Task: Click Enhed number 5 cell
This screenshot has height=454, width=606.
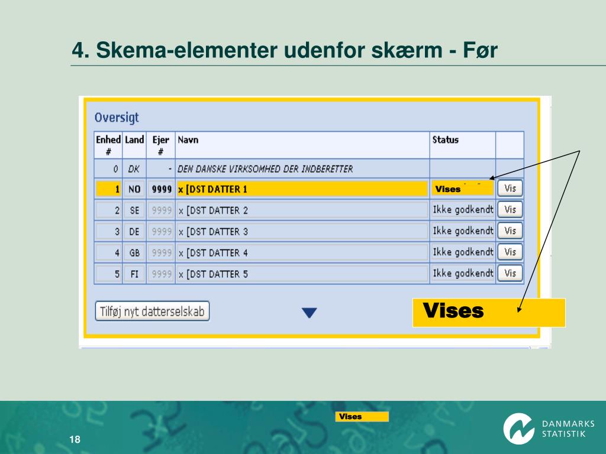Action: (108, 274)
